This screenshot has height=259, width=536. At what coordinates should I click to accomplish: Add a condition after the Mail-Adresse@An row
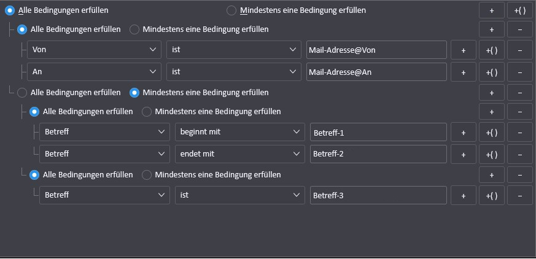464,72
